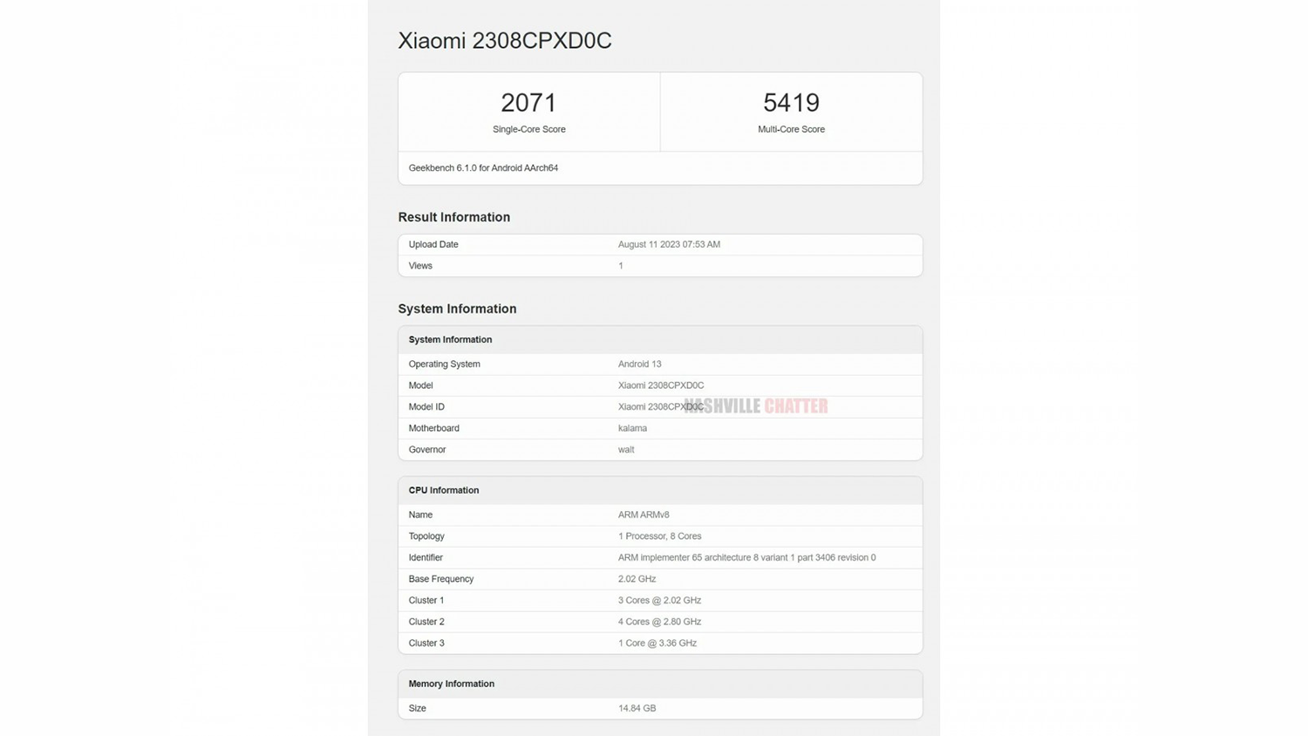Click the bold System Information table header
Screen dimensions: 1308x736
click(450, 340)
